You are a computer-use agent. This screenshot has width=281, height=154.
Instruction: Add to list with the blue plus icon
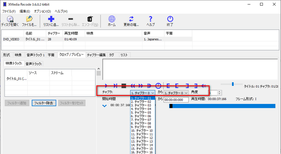coord(51,21)
